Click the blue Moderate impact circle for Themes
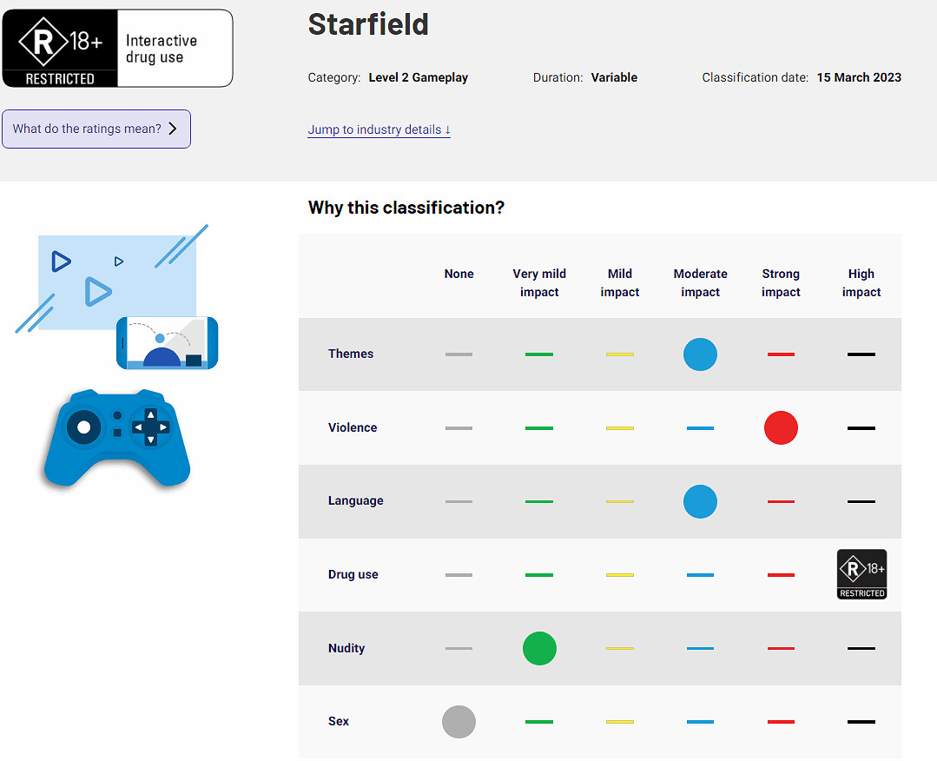 tap(700, 354)
